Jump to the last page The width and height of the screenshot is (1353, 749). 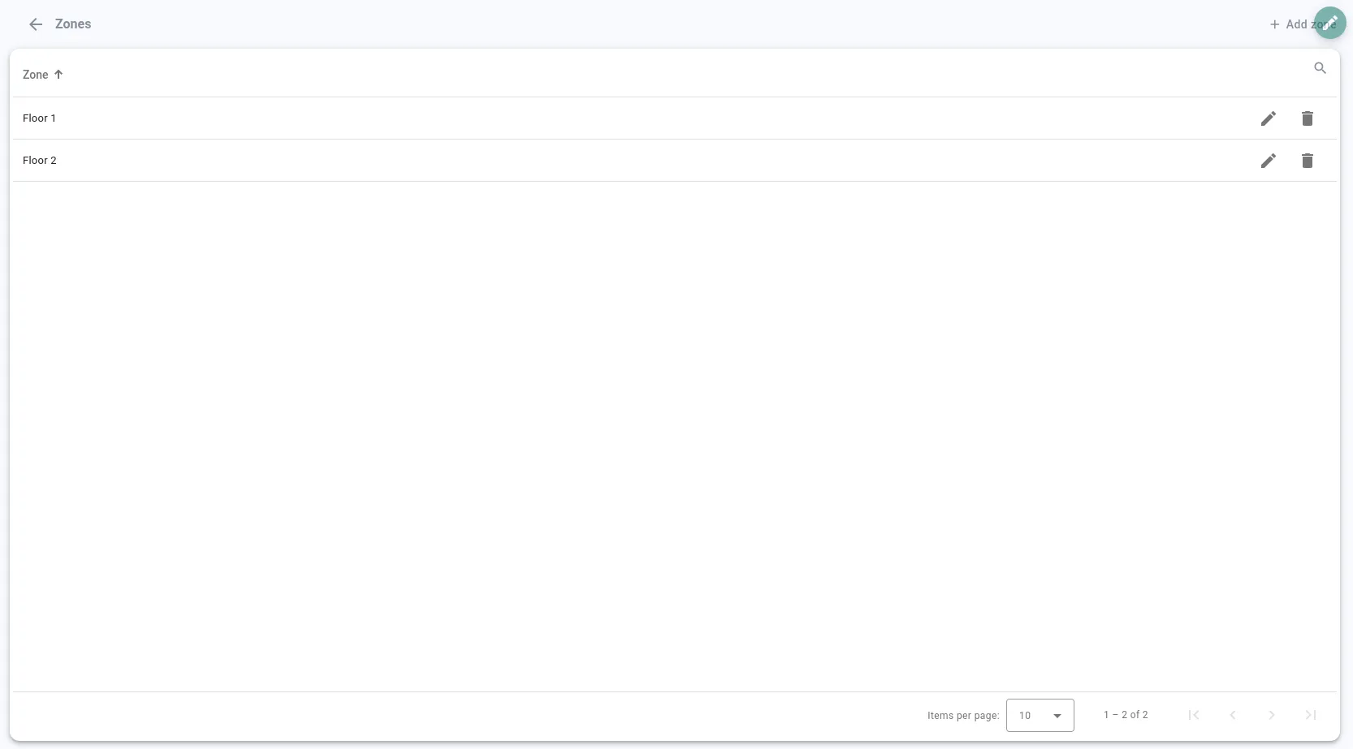click(1310, 715)
